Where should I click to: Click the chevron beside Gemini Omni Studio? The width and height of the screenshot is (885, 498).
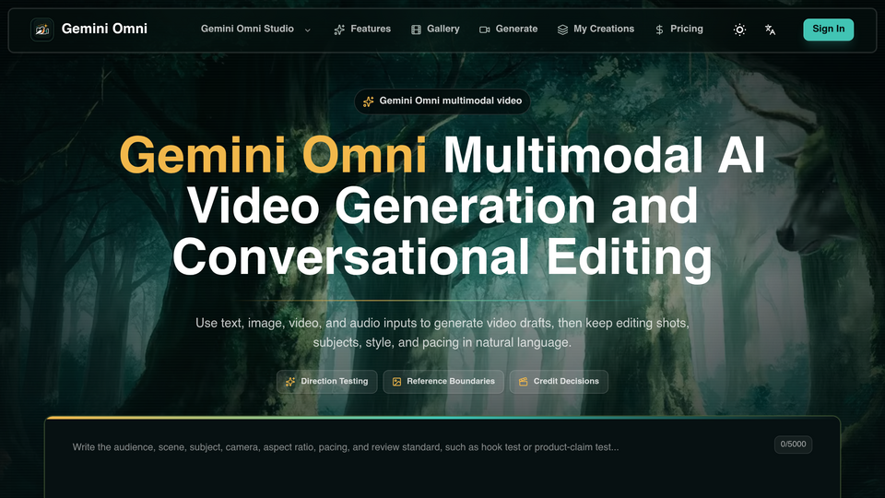pyautogui.click(x=308, y=30)
